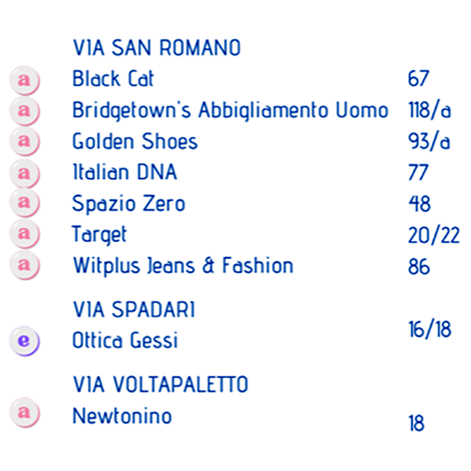The image size is (471, 471).
Task: Click the 'a' icon next to Bridgetown's Abbigliamento Uomo
Action: point(25,111)
